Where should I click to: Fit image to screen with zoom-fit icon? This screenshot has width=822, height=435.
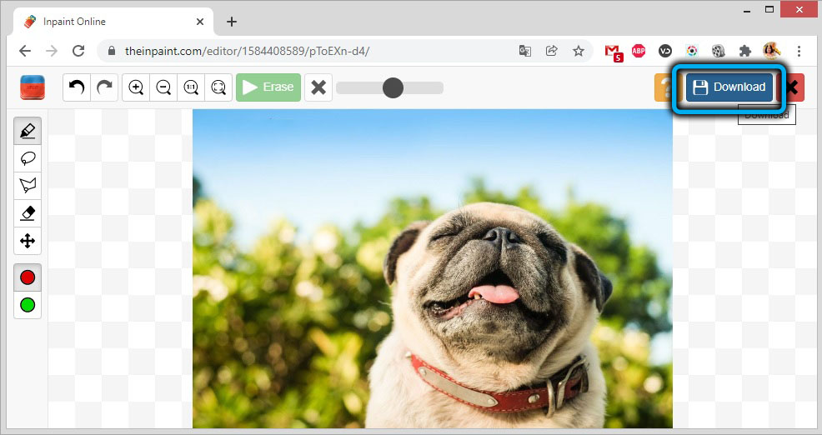pyautogui.click(x=218, y=87)
